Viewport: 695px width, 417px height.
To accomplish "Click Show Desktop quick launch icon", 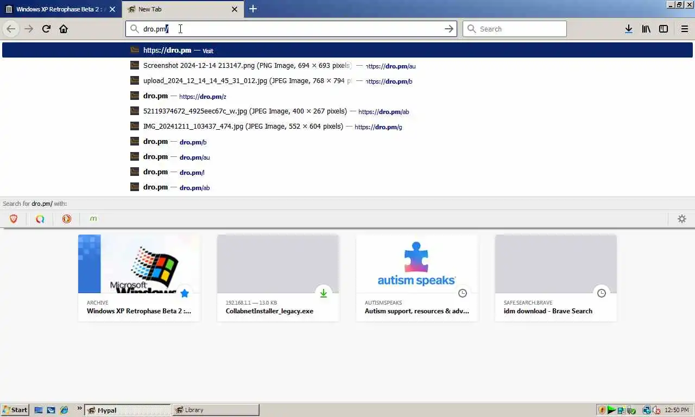I will click(x=39, y=410).
